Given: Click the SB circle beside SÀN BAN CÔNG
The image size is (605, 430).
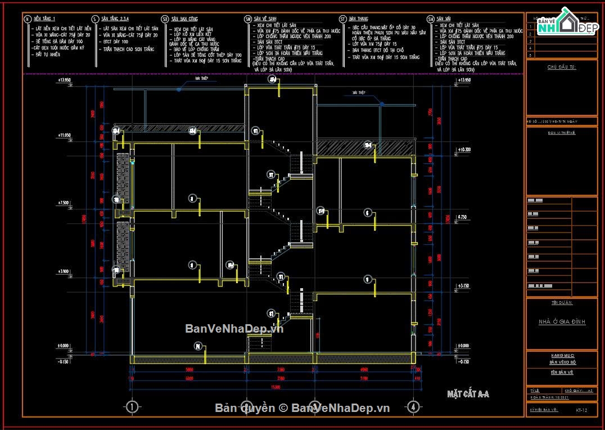Looking at the screenshot, I should pos(165,19).
